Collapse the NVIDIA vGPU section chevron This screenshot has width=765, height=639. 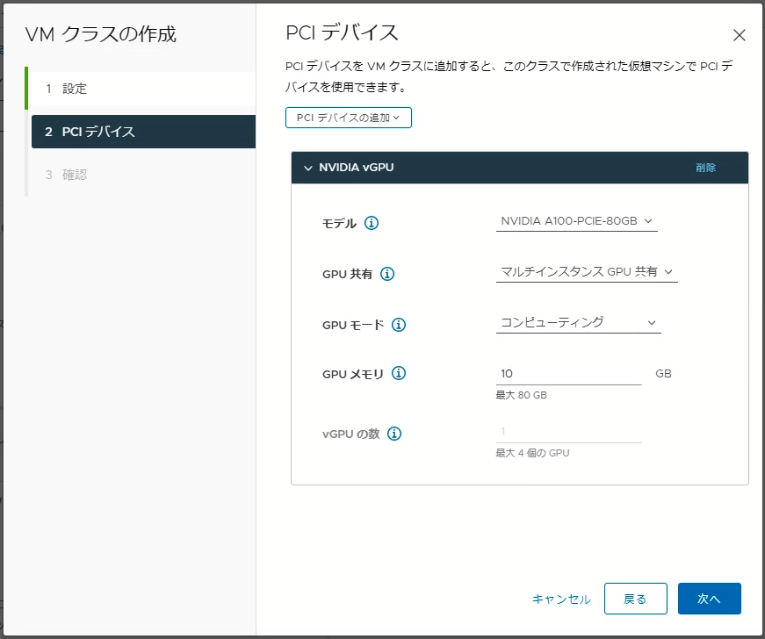tap(308, 168)
